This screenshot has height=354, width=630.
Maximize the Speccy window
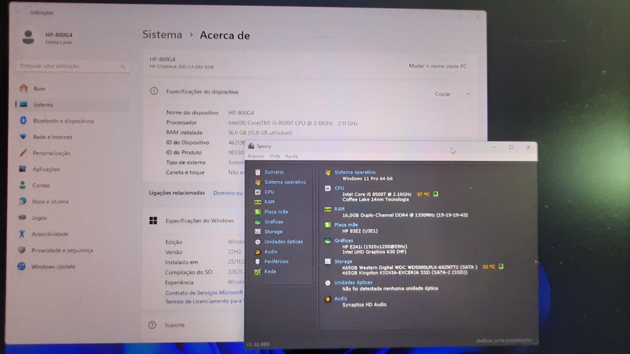point(511,147)
